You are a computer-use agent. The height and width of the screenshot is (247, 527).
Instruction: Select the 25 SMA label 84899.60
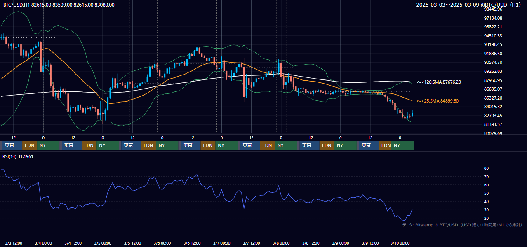(438, 101)
